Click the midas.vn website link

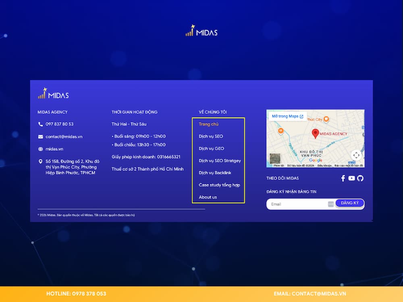point(54,149)
